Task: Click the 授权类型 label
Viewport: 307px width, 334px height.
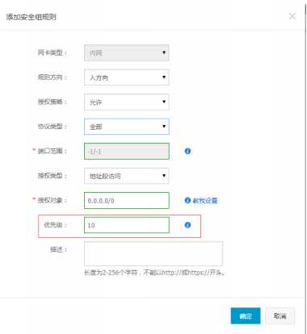Action: (52, 176)
